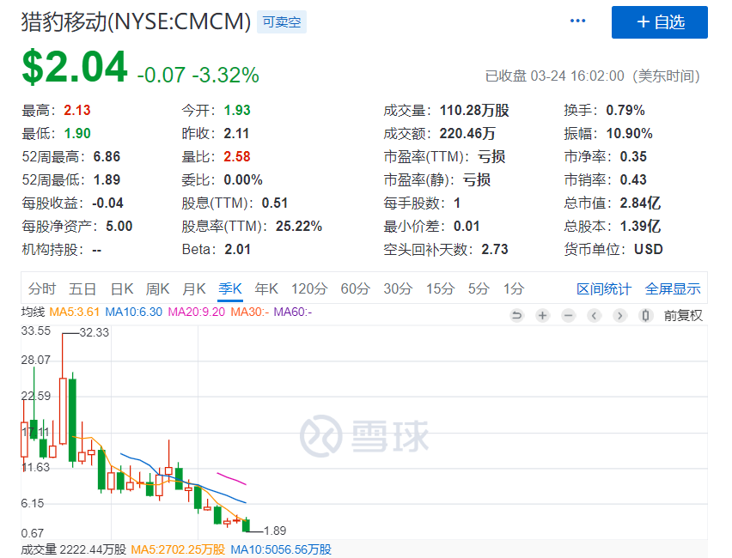Switch to 分时 chart tab

42,288
